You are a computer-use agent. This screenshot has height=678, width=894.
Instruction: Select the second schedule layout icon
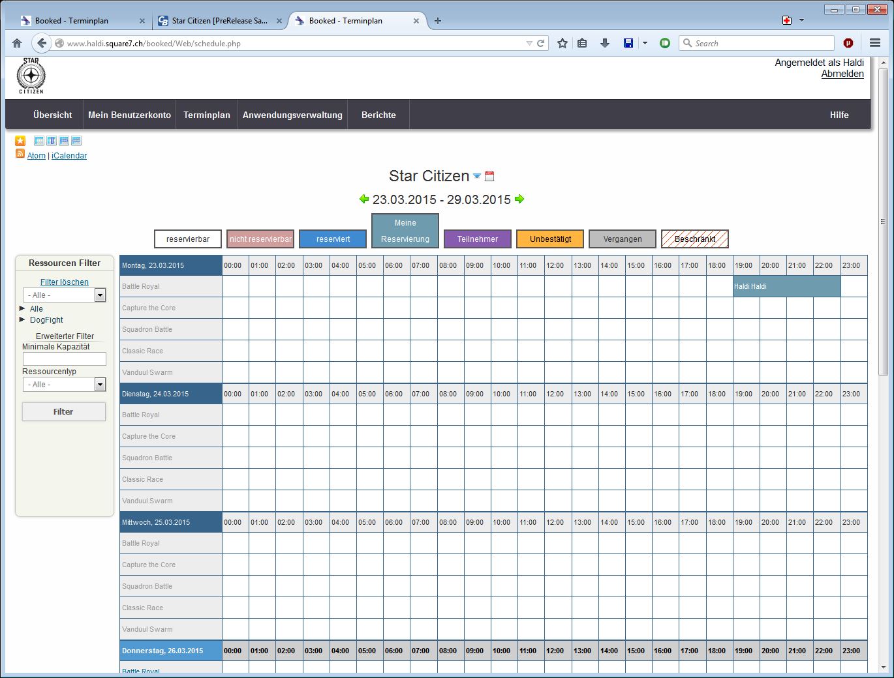(x=52, y=141)
